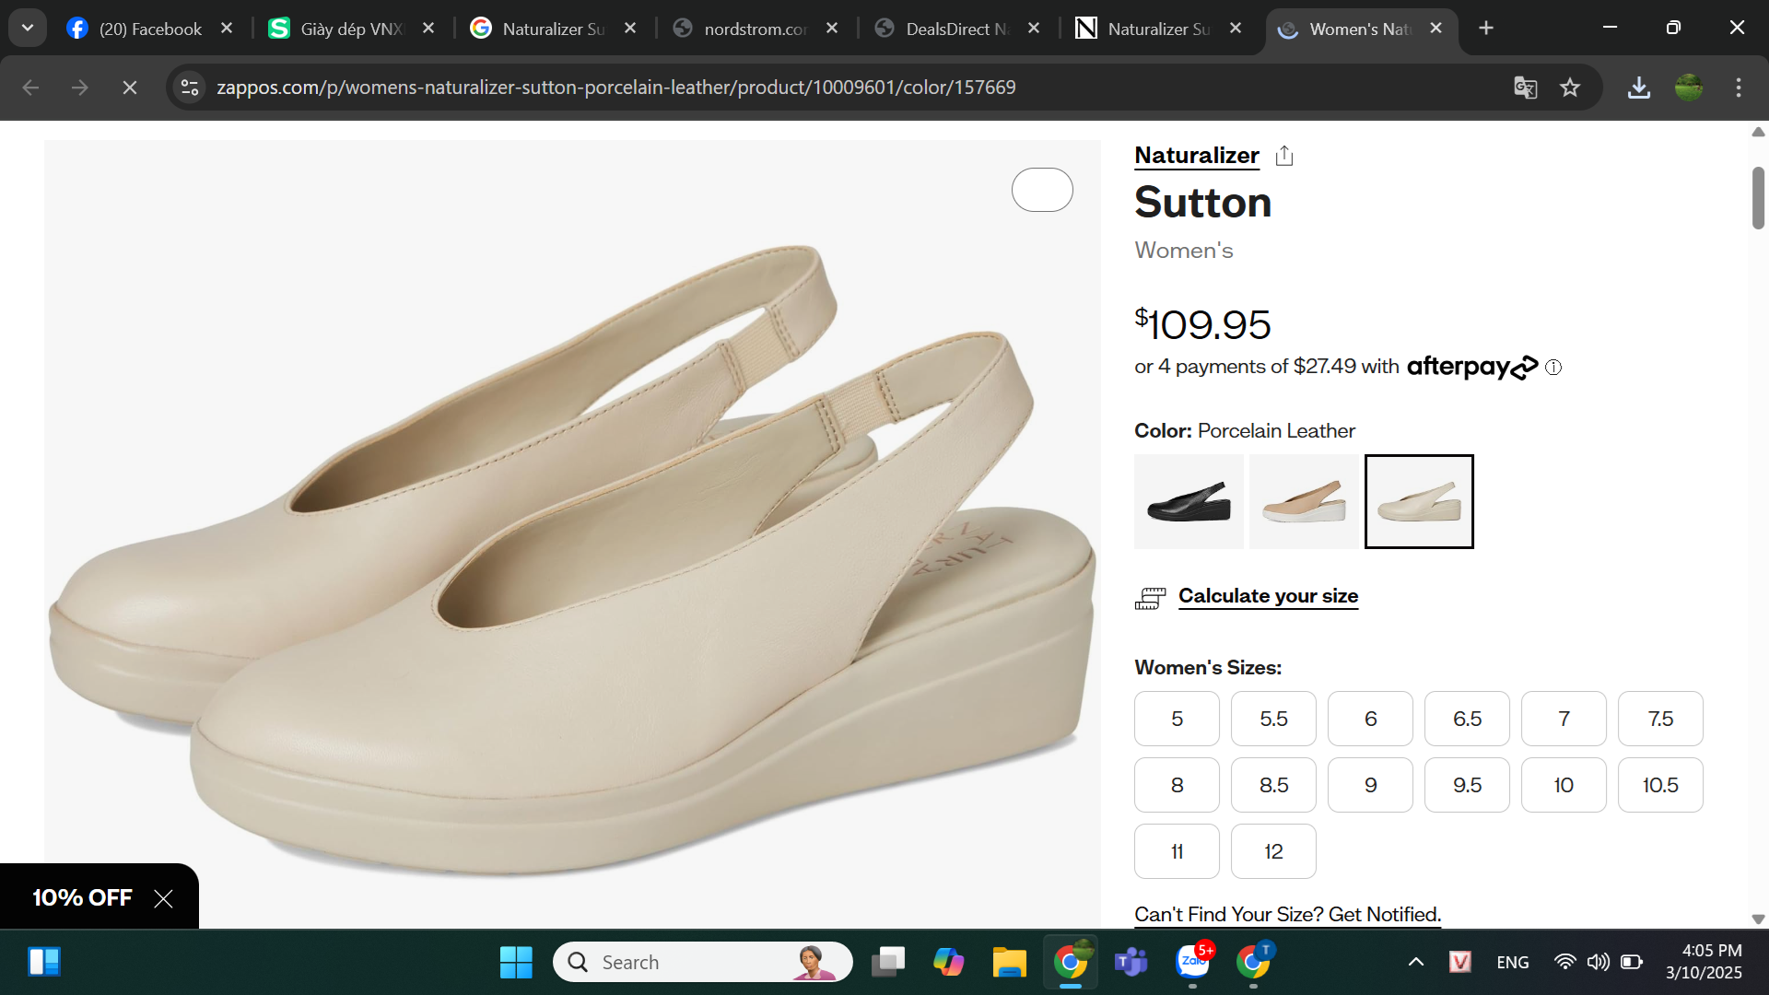This screenshot has width=1769, height=995.
Task: Click the Afterpay info icon
Action: click(x=1553, y=368)
